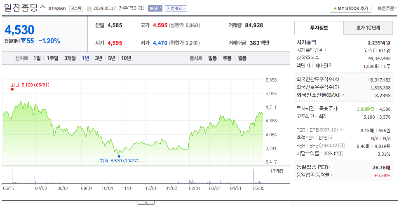Open the 빠른주문 dropdown
This screenshot has width=399, height=206.
(387, 8)
